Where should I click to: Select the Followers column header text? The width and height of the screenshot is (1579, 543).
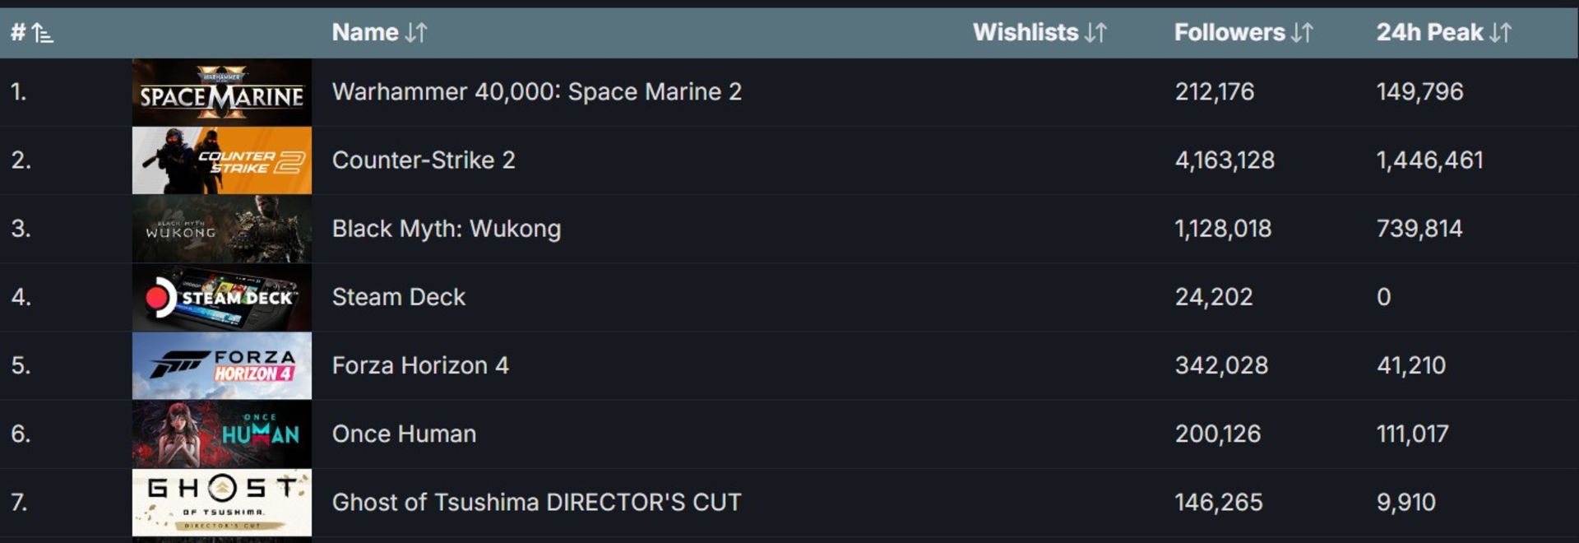tap(1229, 33)
